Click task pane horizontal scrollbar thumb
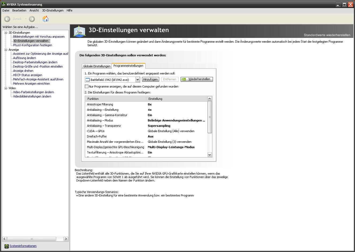355x252 pixels. [x=32, y=239]
